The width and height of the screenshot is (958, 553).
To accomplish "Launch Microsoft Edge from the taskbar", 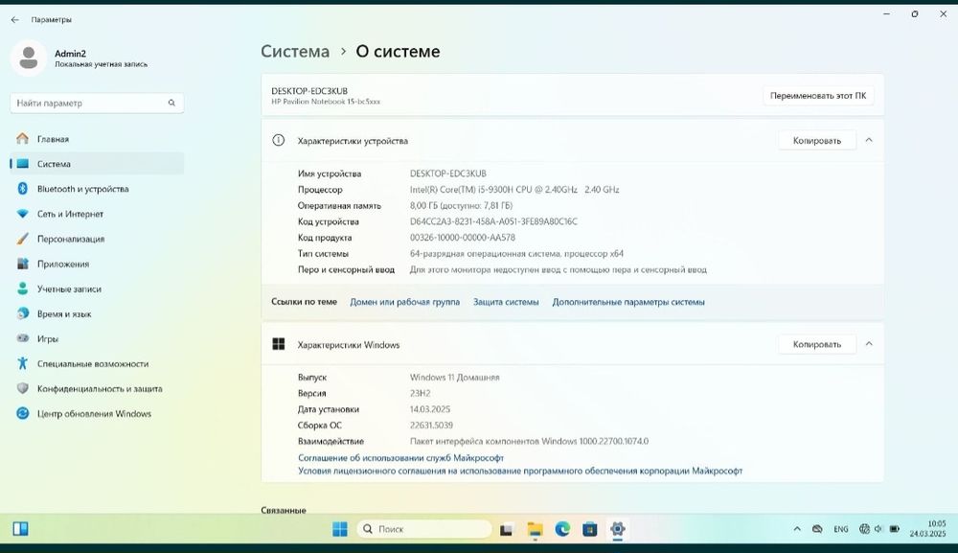I will pyautogui.click(x=562, y=529).
